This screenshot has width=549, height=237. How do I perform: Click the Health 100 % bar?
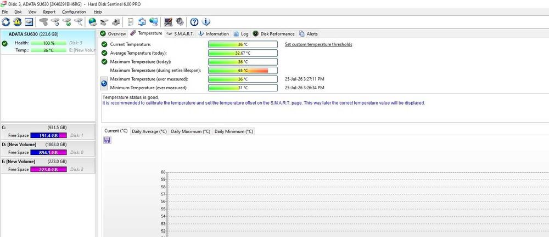48,43
